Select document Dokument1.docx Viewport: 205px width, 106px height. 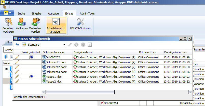click(56, 62)
